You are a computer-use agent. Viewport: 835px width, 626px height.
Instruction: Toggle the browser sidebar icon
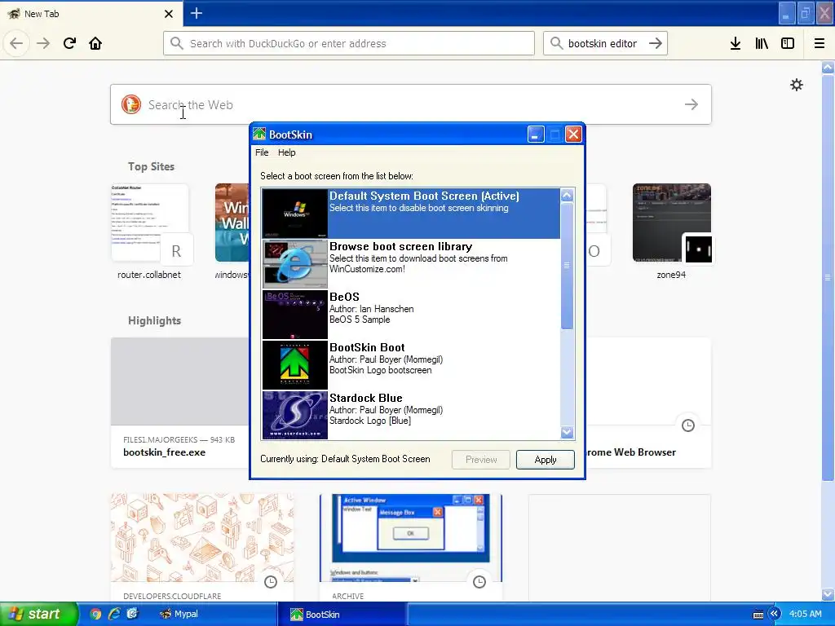(x=788, y=43)
